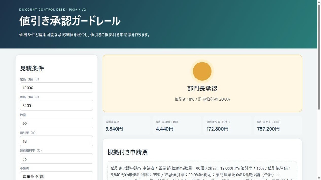321x180 pixels.
Task: Click the 根拠付き申請票 heading
Action: click(128, 152)
